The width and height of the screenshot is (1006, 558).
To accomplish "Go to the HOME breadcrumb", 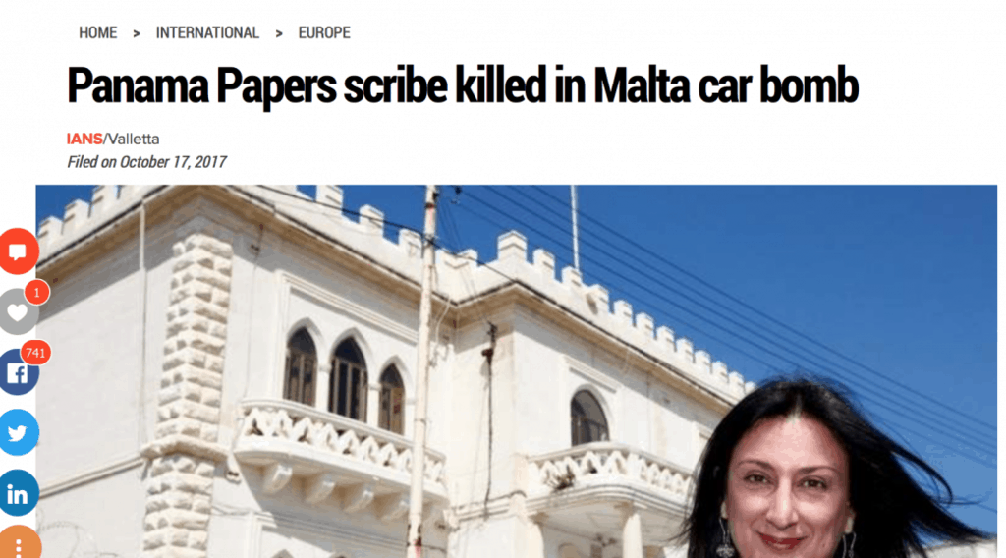I will coord(97,32).
